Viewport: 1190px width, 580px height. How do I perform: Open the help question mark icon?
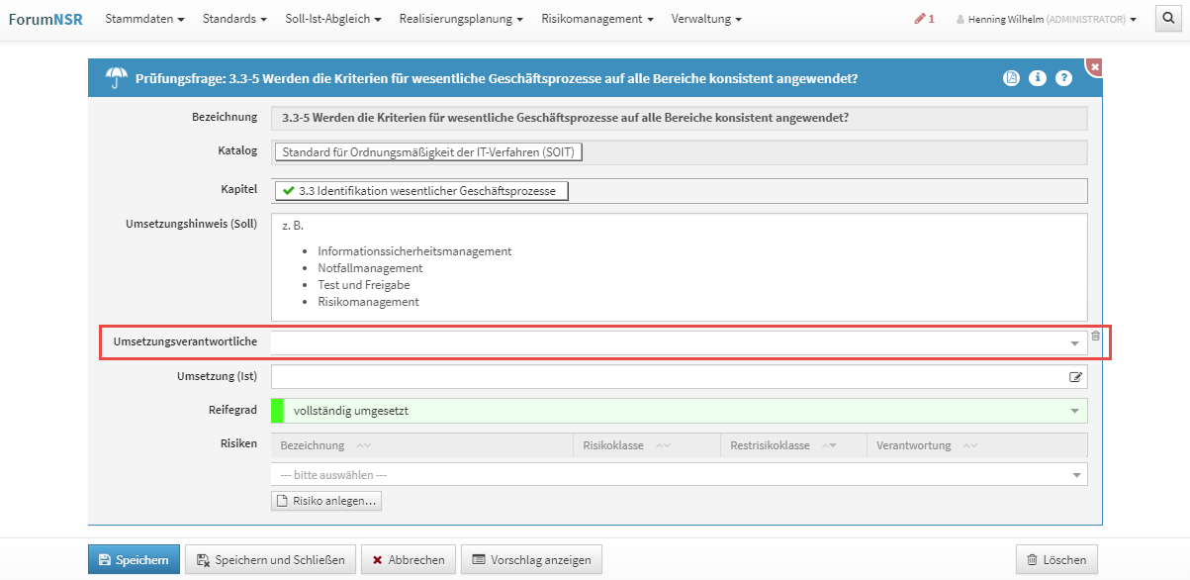(x=1063, y=78)
